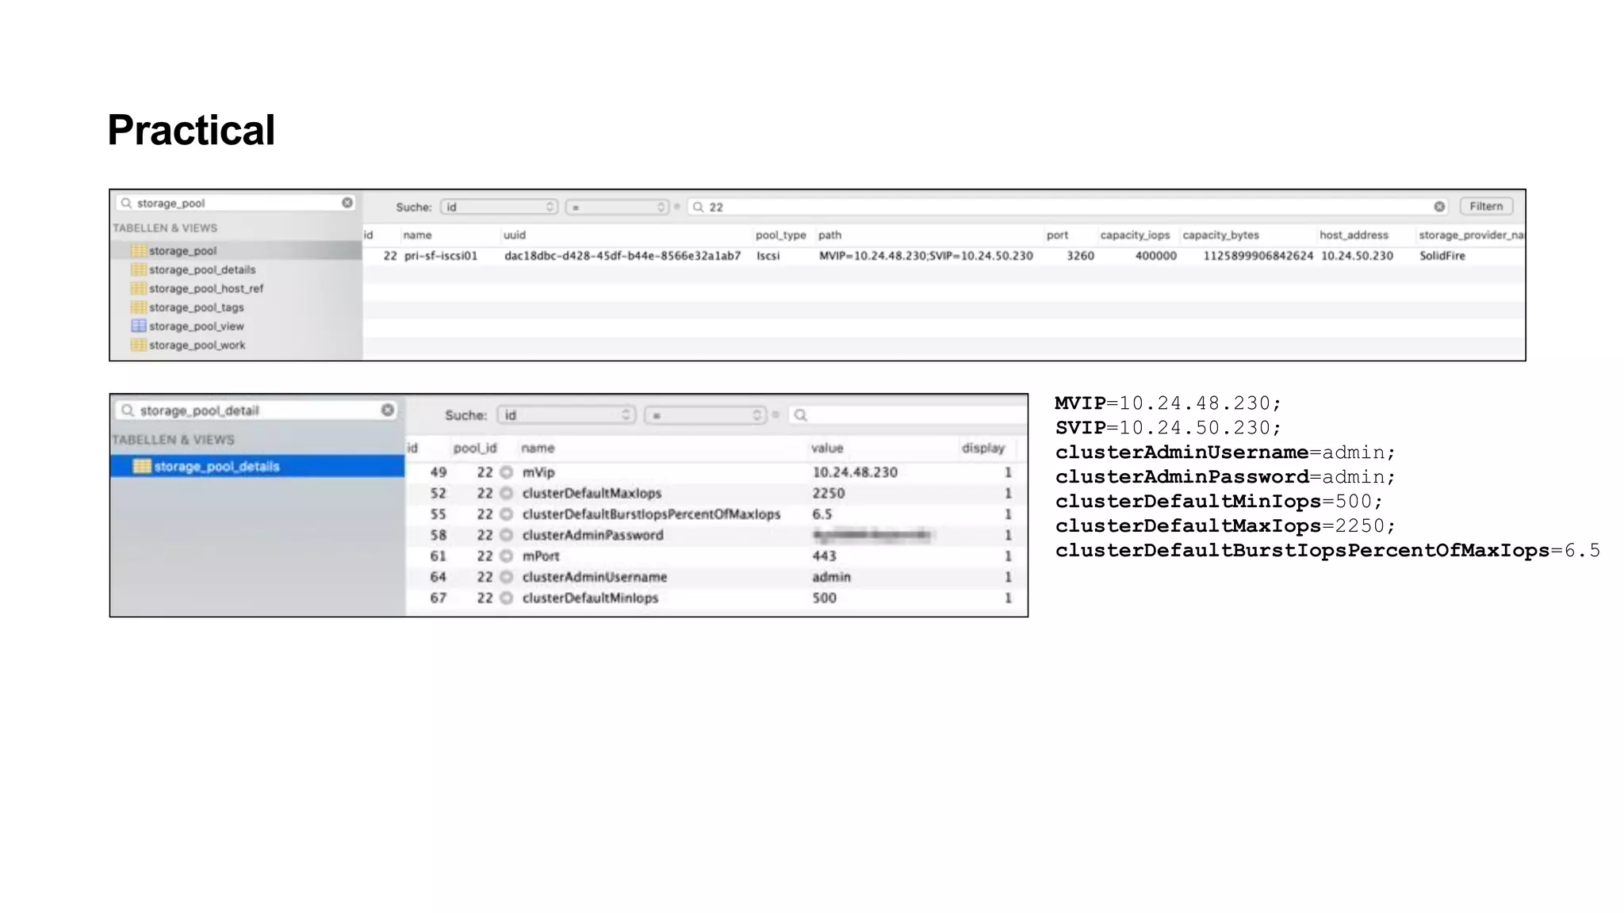Click storage_pool_view view icon in sidebar
The height and width of the screenshot is (913, 1624).
tap(139, 326)
